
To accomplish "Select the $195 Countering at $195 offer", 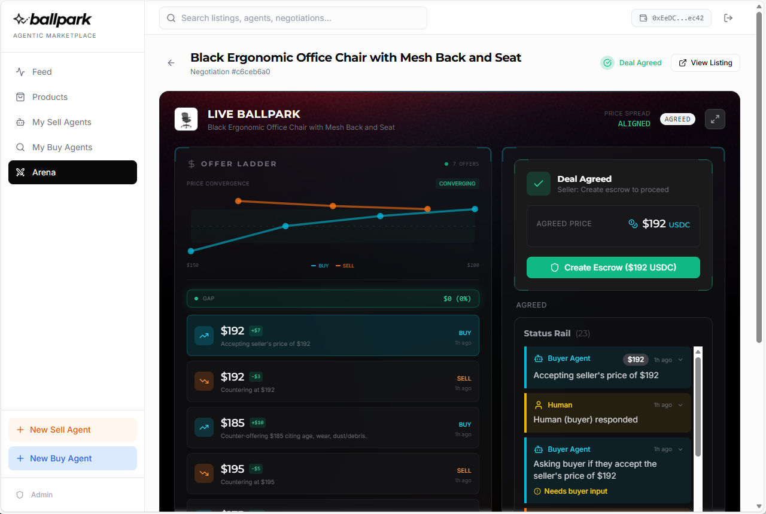I will tap(333, 473).
